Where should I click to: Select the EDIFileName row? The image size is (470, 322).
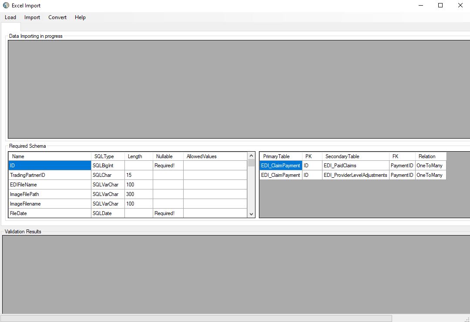tap(128, 185)
